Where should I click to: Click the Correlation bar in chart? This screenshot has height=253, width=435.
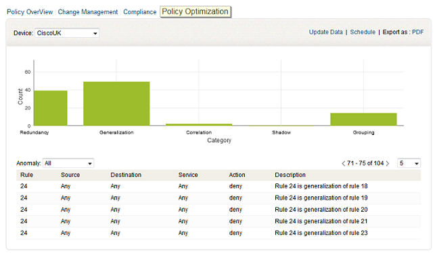point(199,125)
